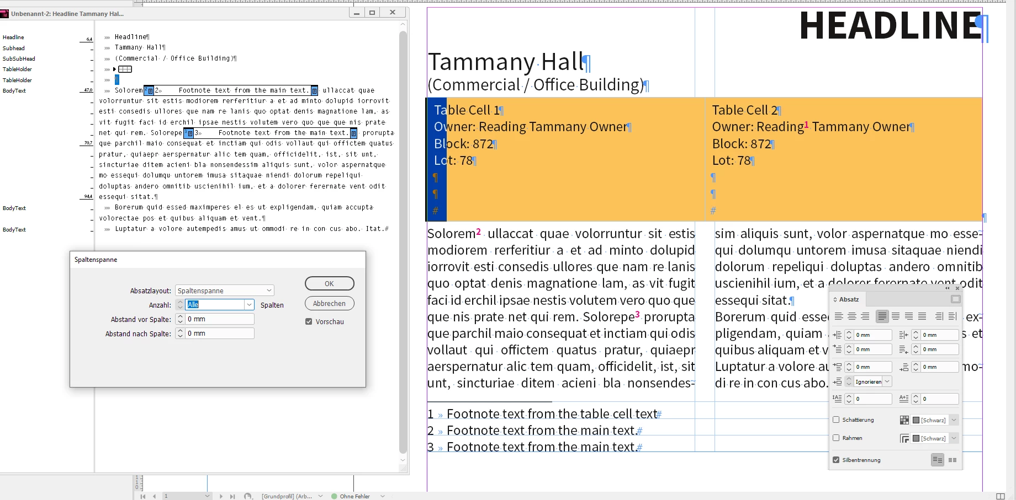
Task: Click align towards spine icon
Action: tap(939, 316)
